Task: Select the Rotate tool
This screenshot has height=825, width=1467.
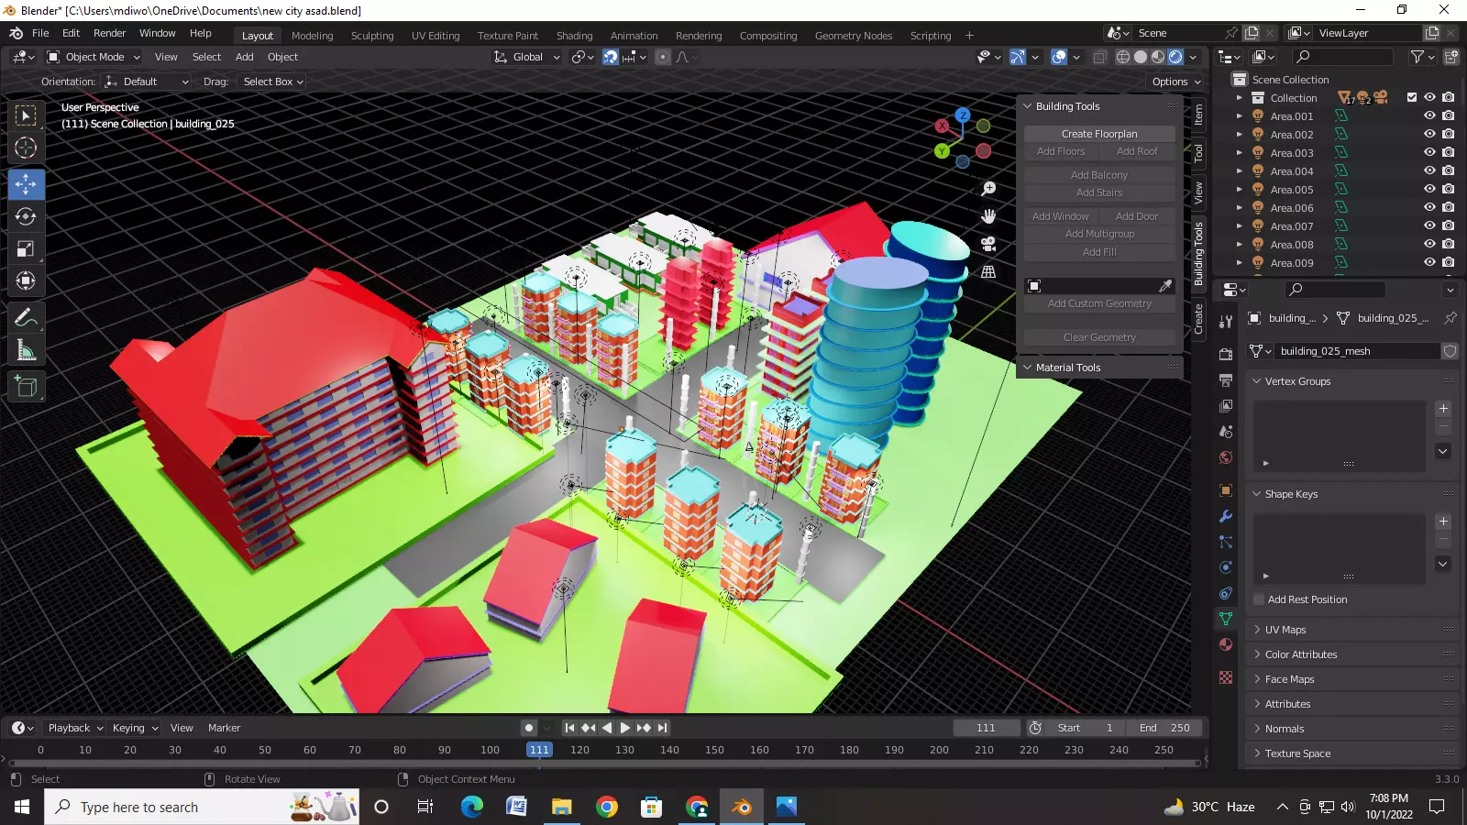Action: (26, 216)
